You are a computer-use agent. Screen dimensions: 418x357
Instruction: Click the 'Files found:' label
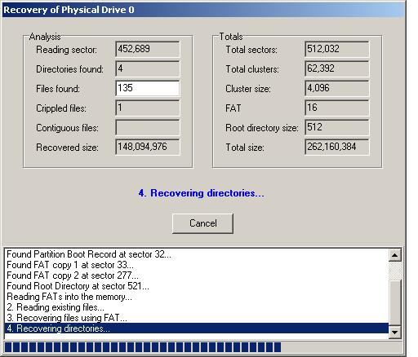(x=58, y=89)
